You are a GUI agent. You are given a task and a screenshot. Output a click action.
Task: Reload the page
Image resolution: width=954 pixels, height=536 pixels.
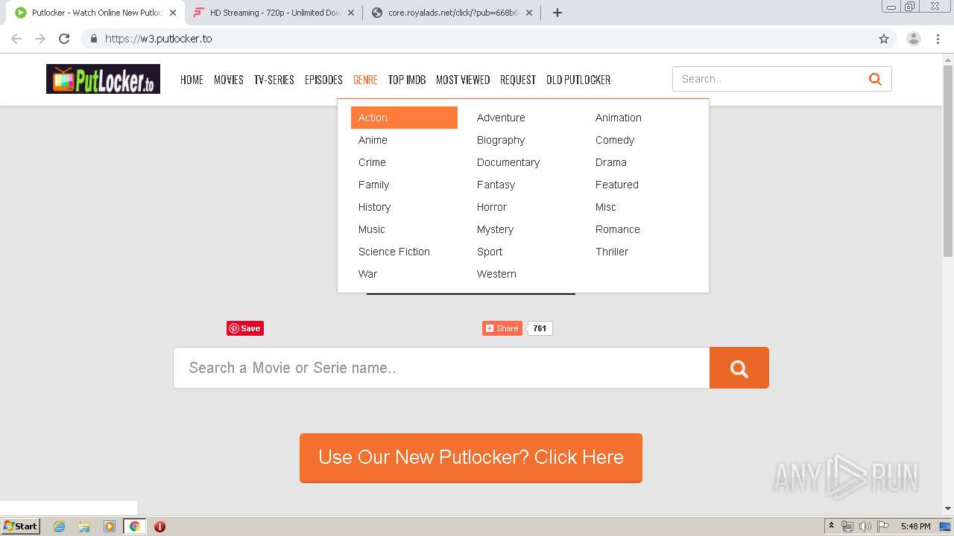64,39
